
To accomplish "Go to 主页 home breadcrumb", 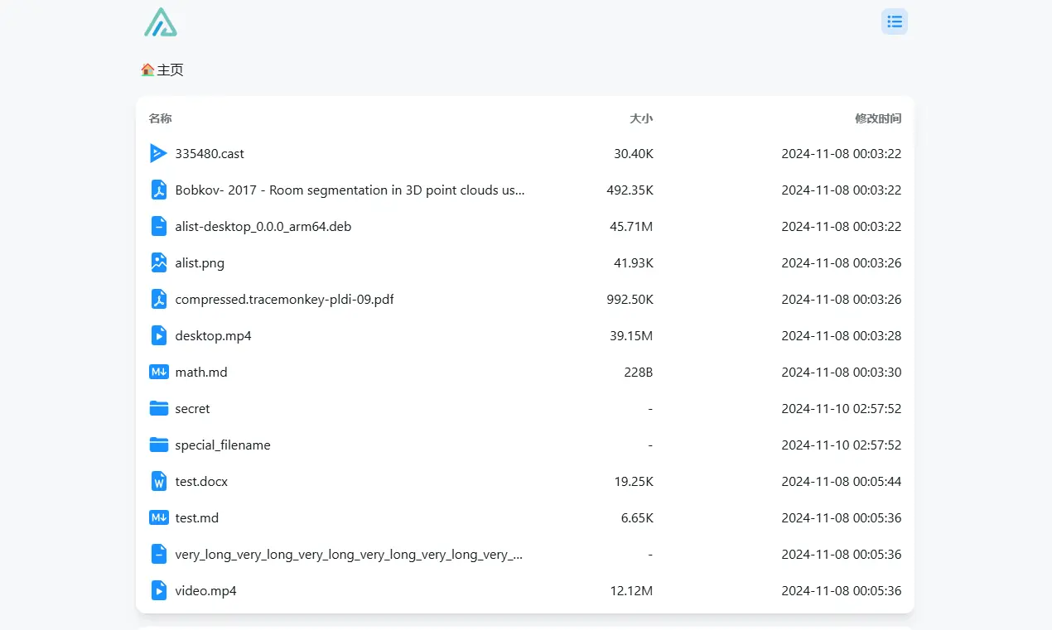I will [171, 70].
